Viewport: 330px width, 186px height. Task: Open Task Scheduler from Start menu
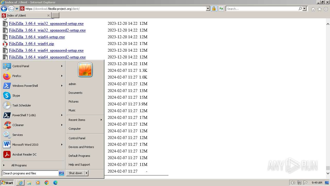33,105
